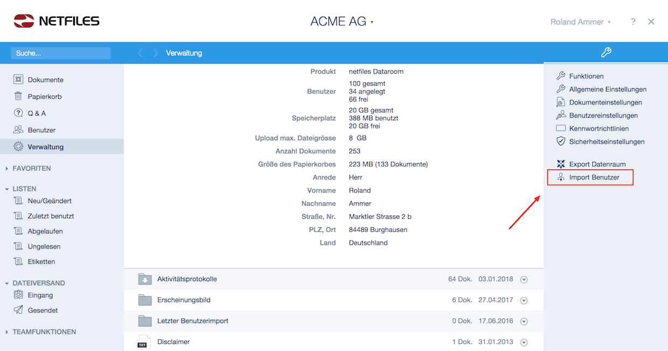Collapse the LISTEN section
668x351 pixels.
click(x=8, y=189)
